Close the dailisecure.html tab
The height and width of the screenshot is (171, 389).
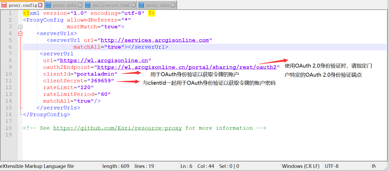click(x=133, y=5)
